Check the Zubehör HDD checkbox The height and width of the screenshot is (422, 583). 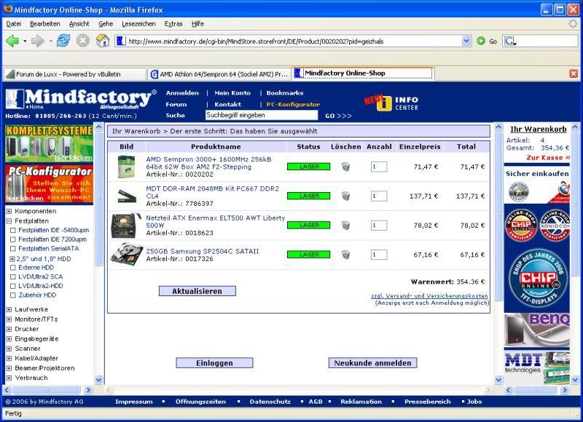[13, 295]
